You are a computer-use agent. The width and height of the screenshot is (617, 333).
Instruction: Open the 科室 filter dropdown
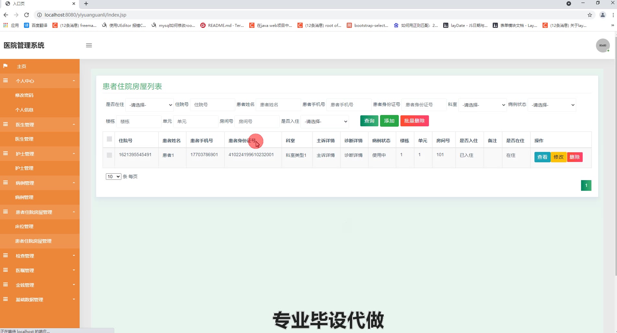point(482,105)
